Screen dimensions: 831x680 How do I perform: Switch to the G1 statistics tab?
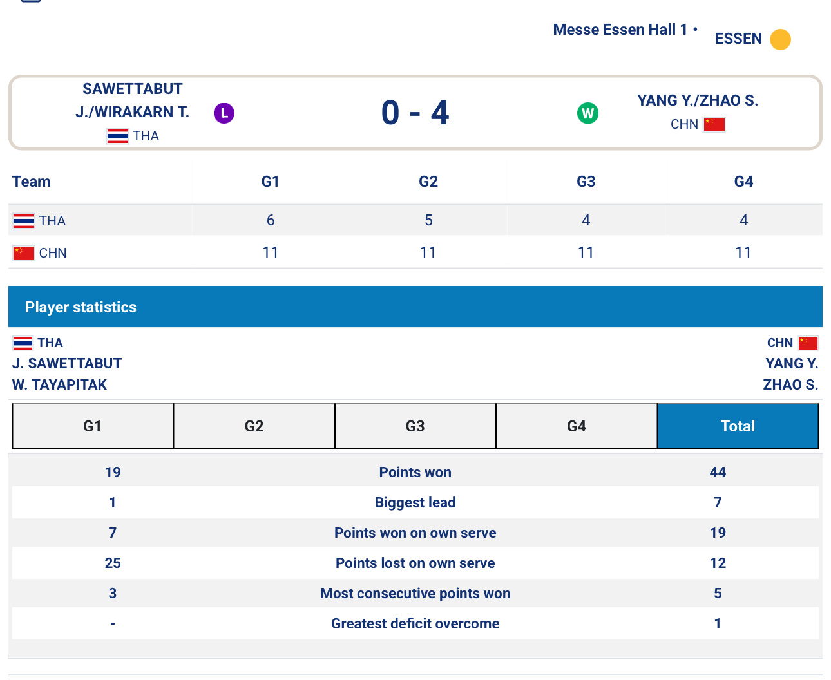93,426
